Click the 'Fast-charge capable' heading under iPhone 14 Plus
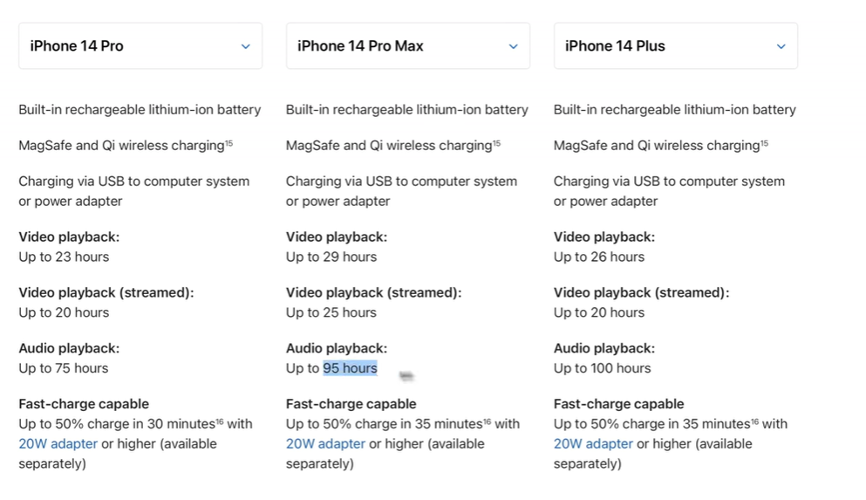The image size is (866, 500). (618, 404)
